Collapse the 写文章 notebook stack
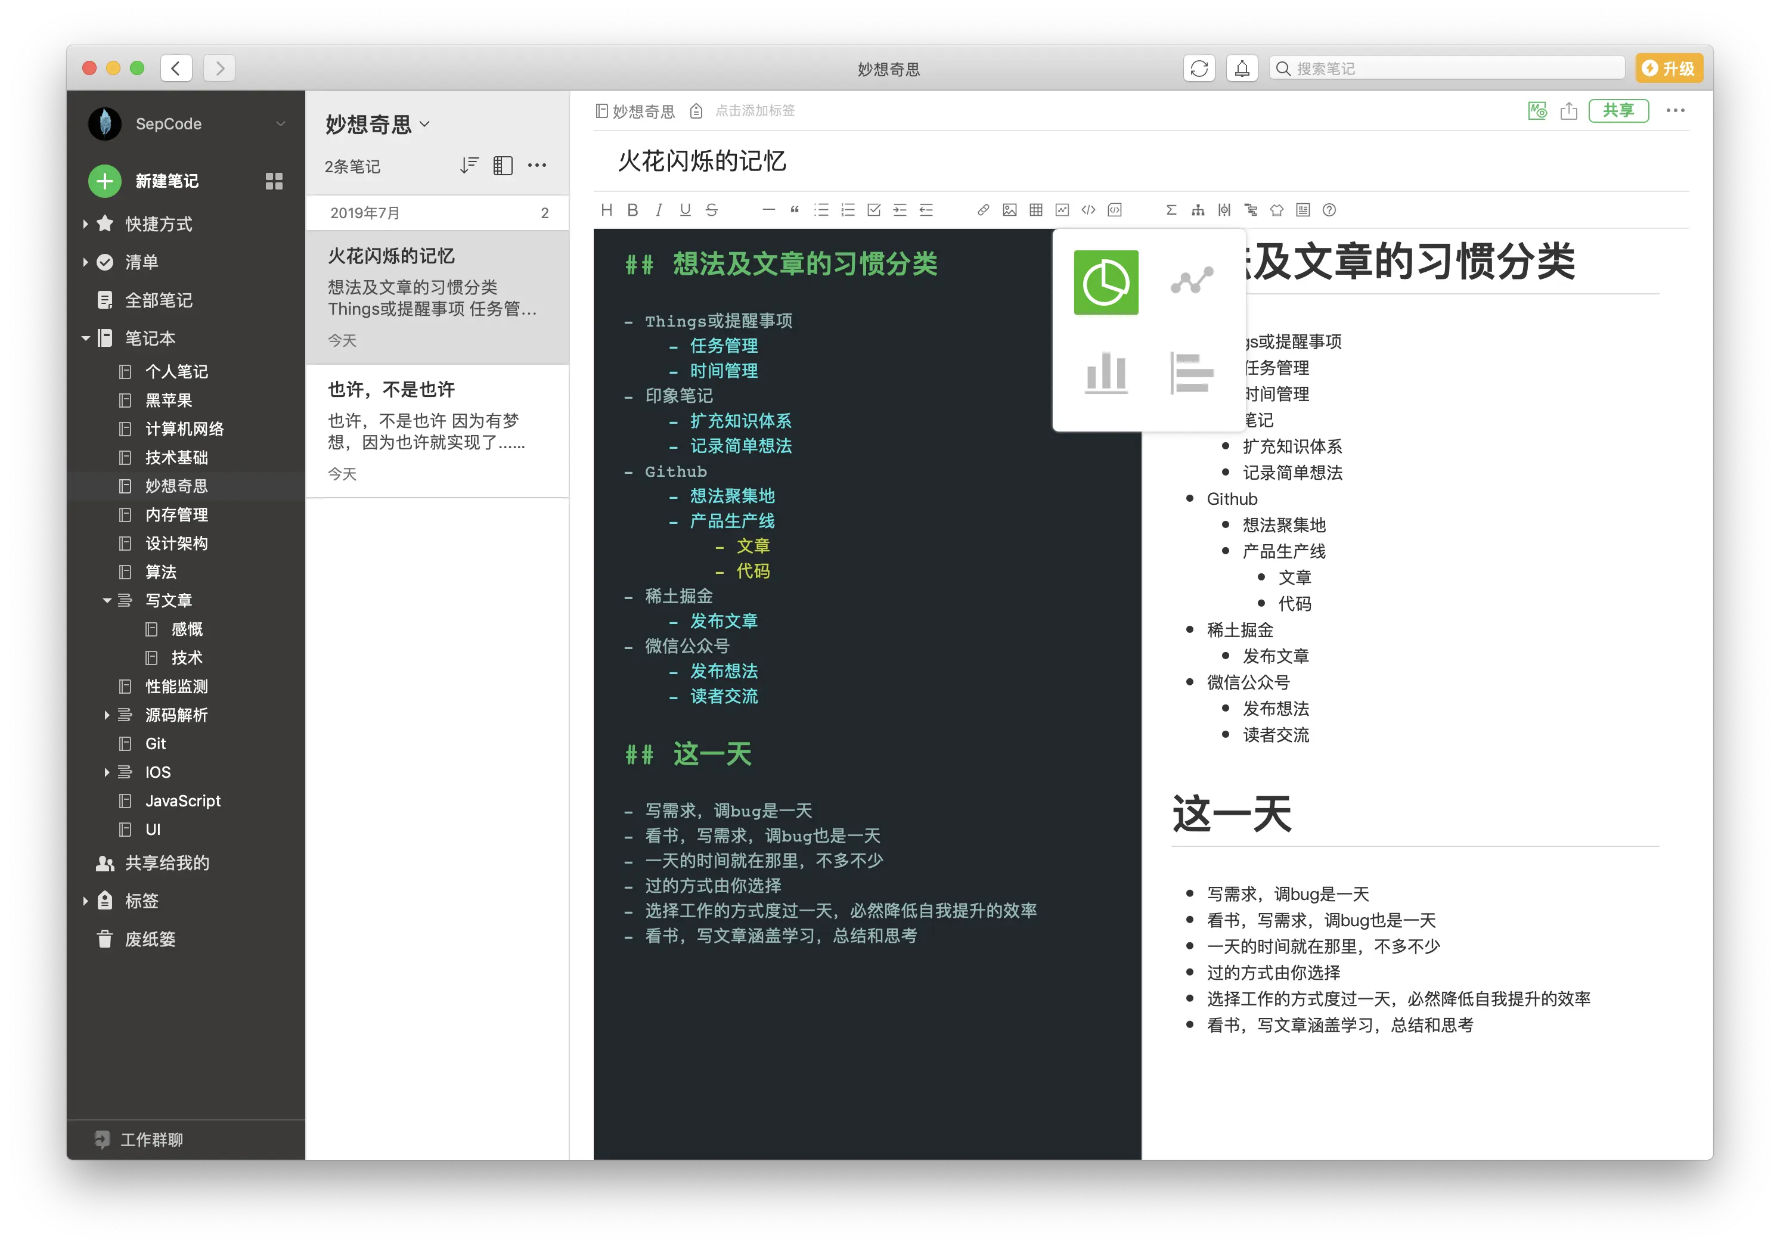The width and height of the screenshot is (1780, 1248). 107,601
